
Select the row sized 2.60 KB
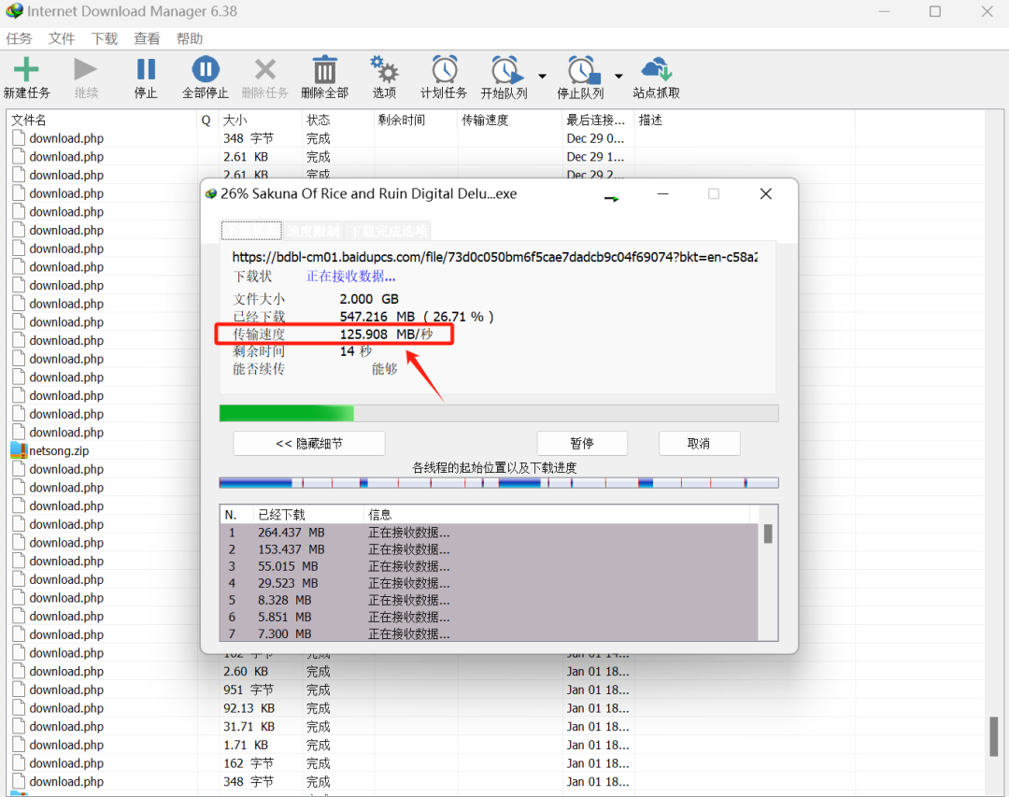(x=495, y=672)
